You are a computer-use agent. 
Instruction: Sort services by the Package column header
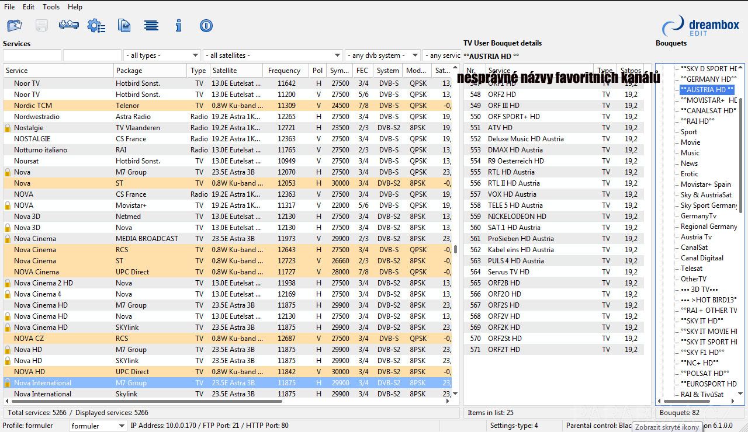[x=150, y=71]
